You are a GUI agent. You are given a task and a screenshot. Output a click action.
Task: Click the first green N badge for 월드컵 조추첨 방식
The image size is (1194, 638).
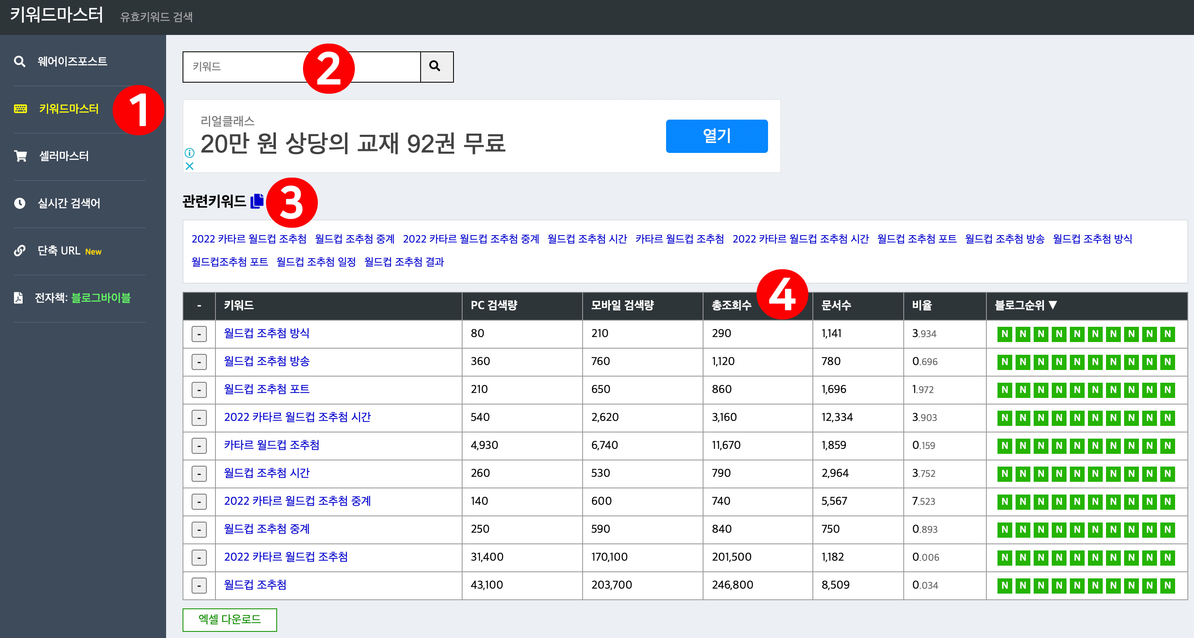point(1004,334)
